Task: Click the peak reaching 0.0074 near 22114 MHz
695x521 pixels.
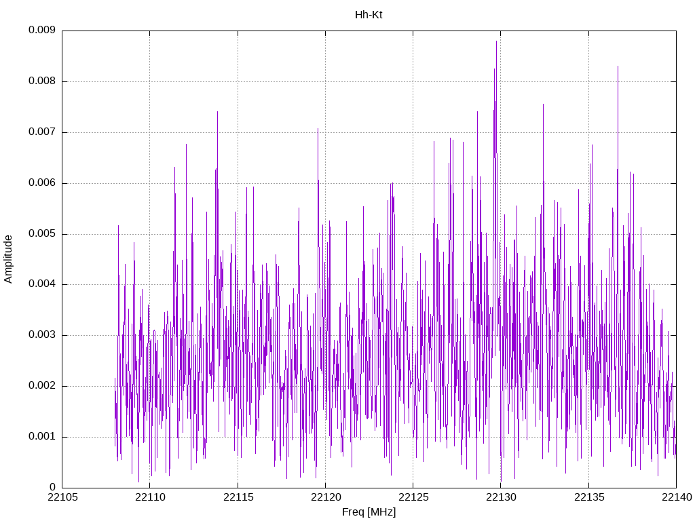Action: [217, 112]
